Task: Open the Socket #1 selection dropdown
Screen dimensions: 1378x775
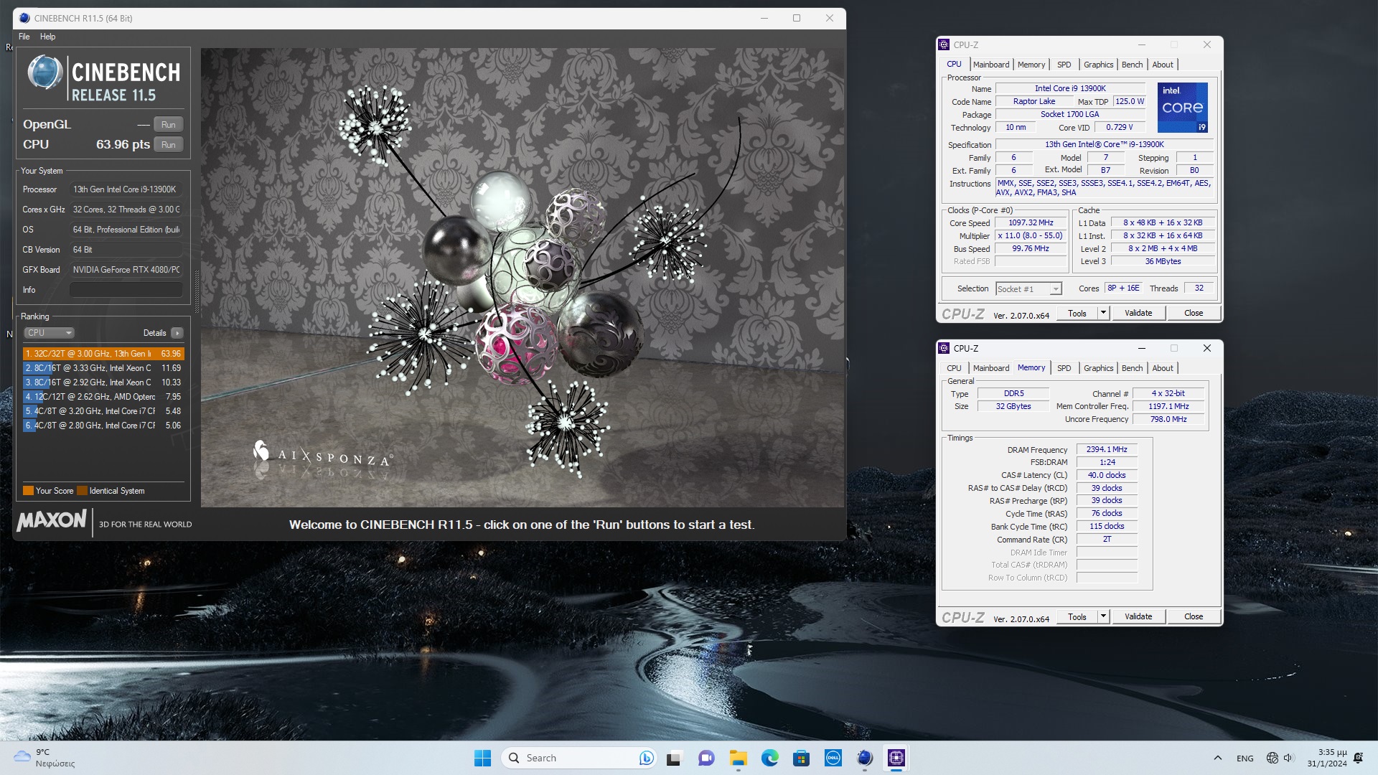Action: pyautogui.click(x=1028, y=288)
